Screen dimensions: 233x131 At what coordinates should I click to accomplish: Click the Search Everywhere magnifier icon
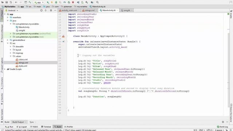97,2
